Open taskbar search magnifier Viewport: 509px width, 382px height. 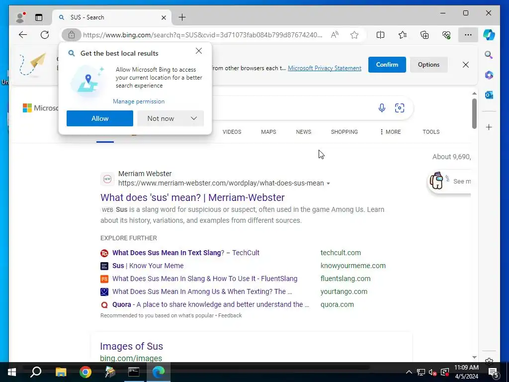coord(36,372)
